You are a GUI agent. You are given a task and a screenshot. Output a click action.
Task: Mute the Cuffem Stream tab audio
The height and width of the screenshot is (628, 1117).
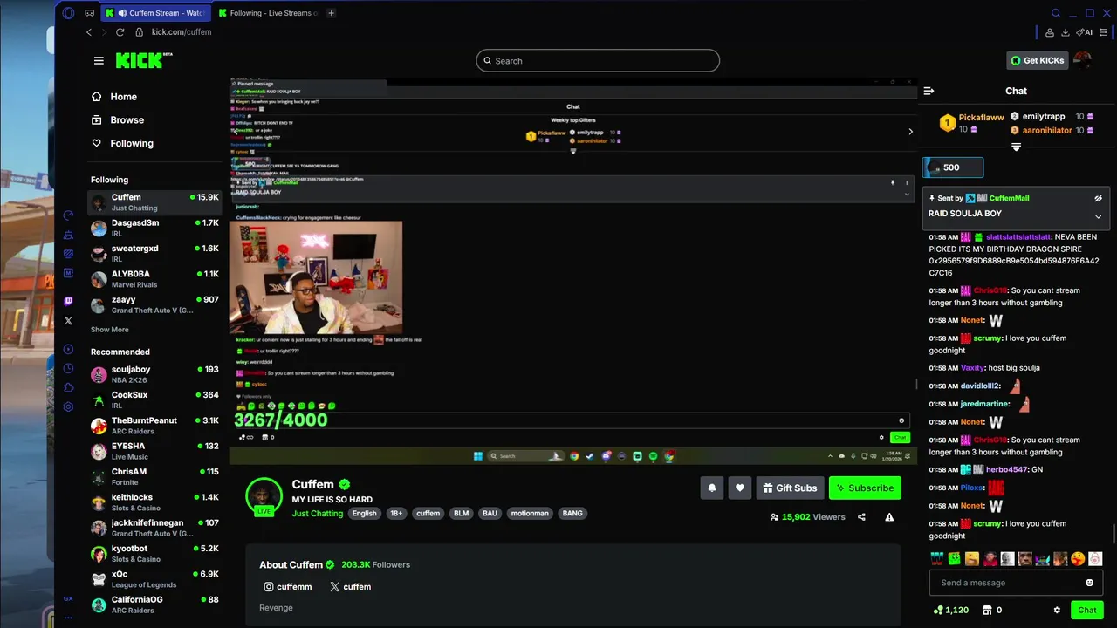[x=122, y=13]
